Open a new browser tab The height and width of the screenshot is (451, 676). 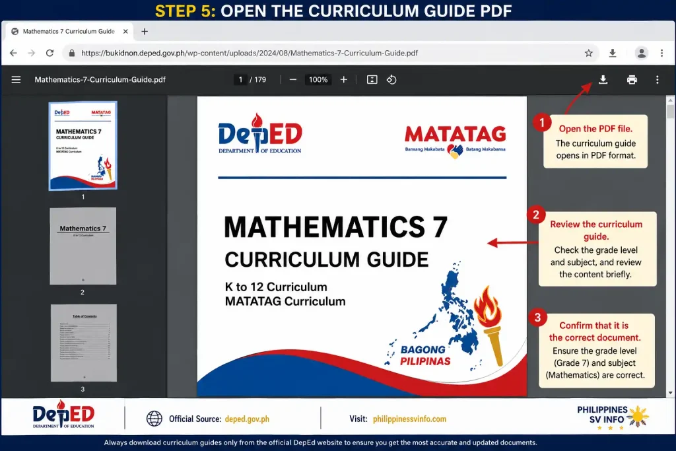(x=145, y=32)
